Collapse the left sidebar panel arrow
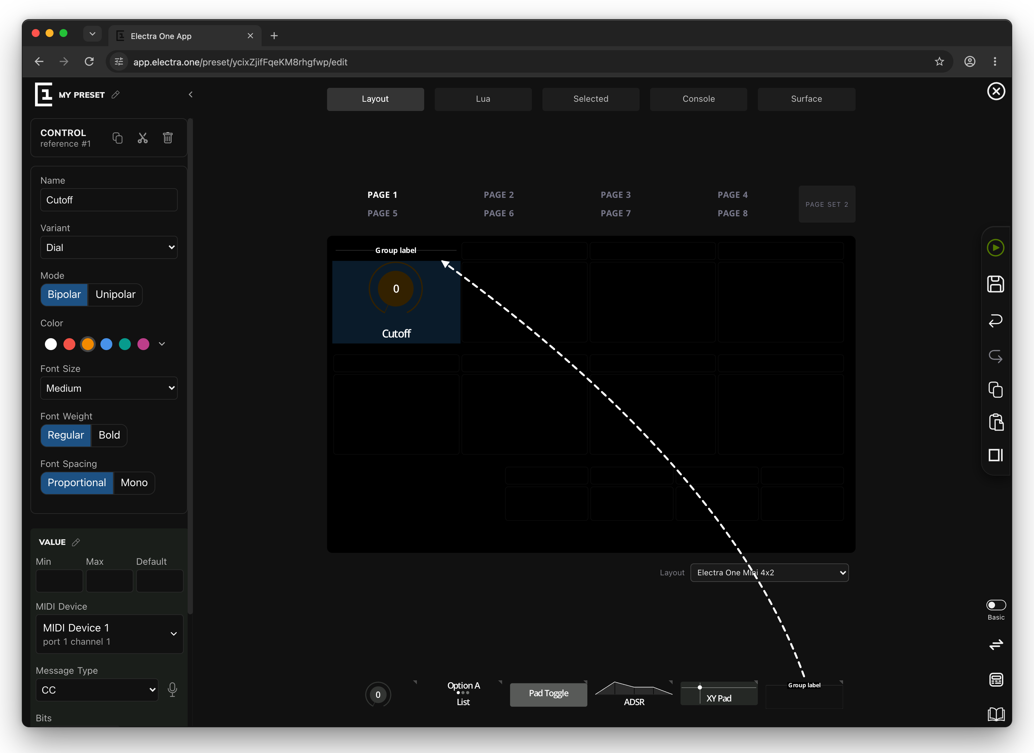The image size is (1034, 753). point(191,94)
